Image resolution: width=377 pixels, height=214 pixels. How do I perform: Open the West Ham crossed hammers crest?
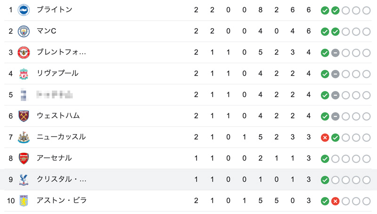click(24, 116)
